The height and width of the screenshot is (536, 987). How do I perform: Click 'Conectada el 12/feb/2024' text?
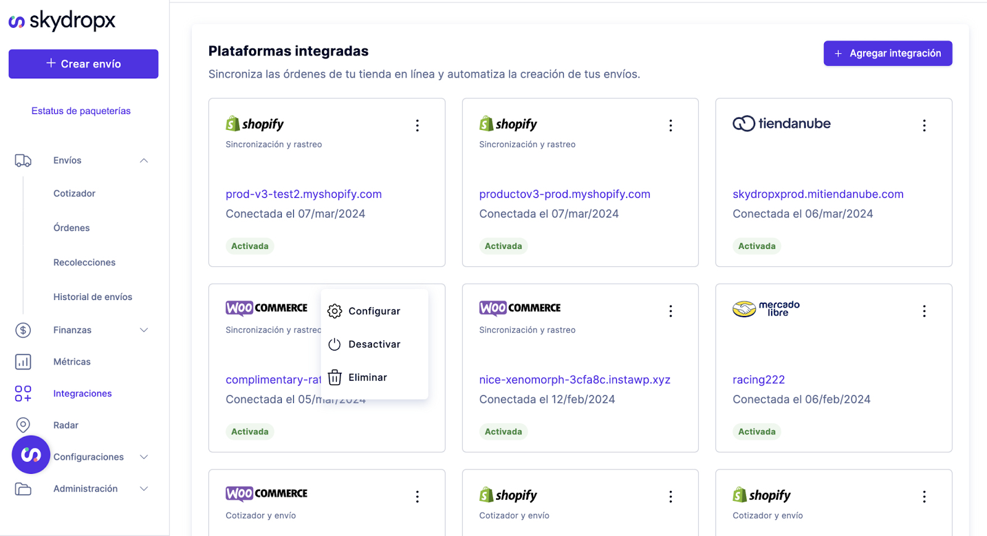[x=547, y=399]
